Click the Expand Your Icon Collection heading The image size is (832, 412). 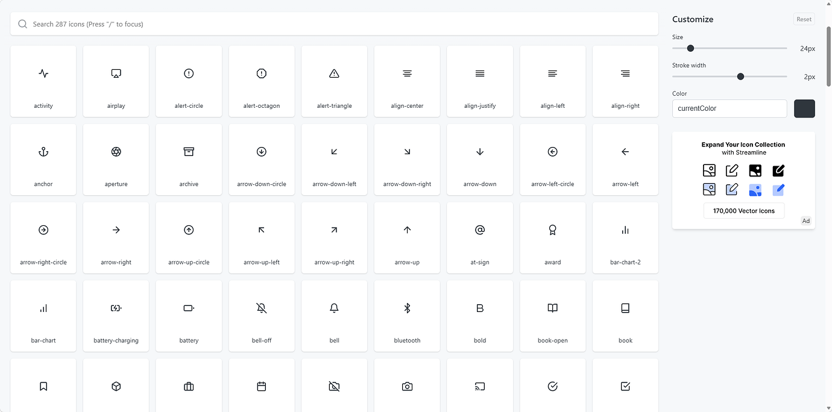tap(743, 145)
